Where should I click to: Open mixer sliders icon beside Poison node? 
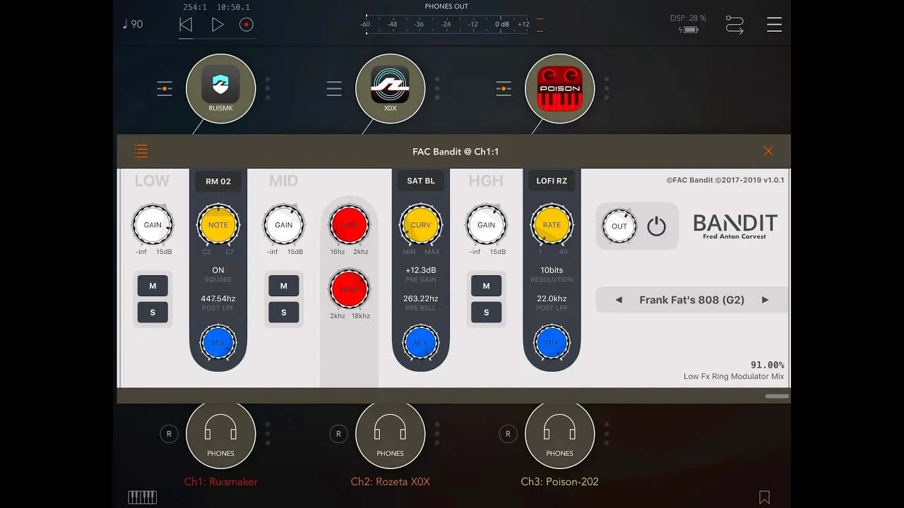tap(504, 89)
